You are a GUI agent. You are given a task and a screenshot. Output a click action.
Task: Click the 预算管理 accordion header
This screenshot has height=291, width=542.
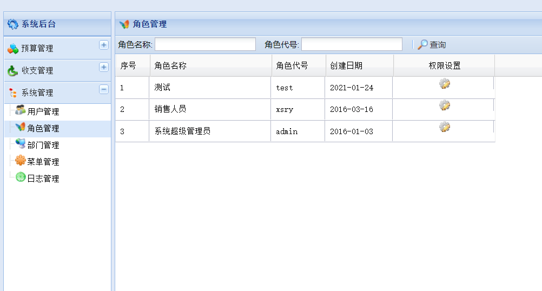pyautogui.click(x=57, y=48)
